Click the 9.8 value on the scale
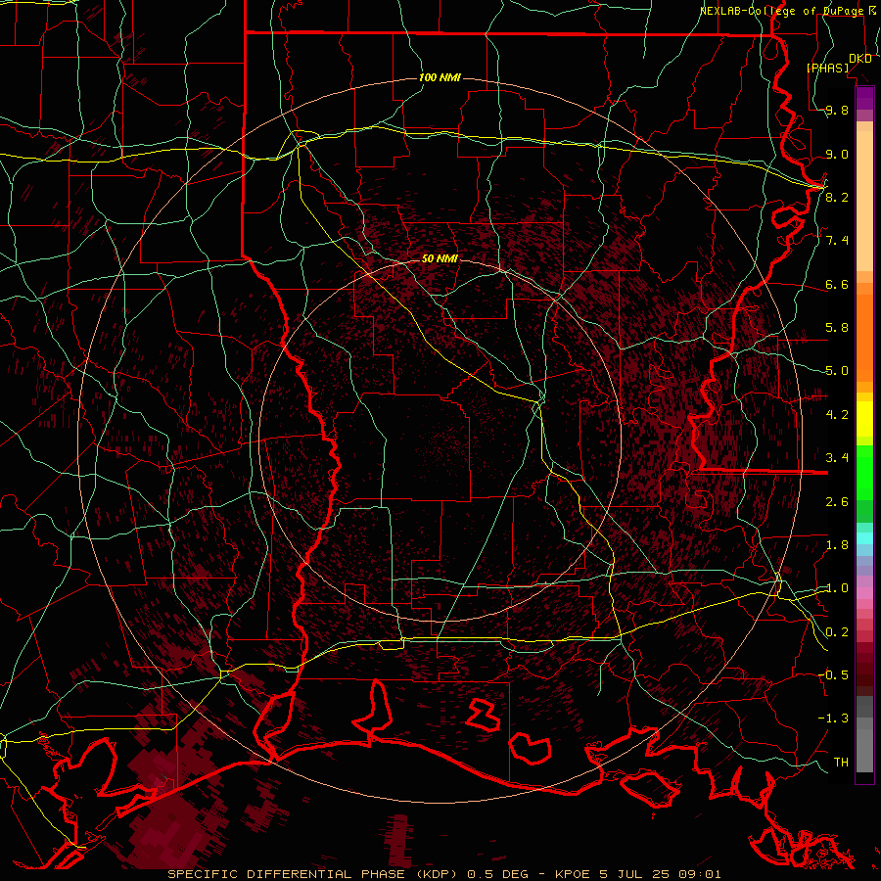This screenshot has width=881, height=881. (837, 110)
